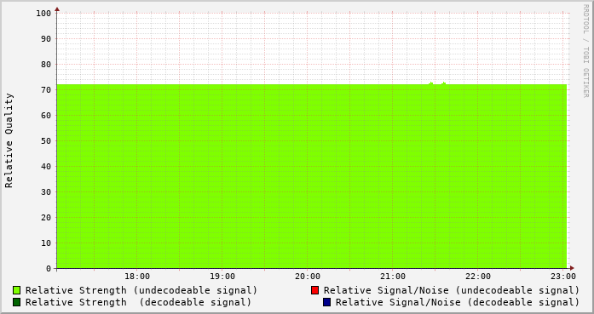Viewport: 594px width, 314px height.
Task: Click the 23:00 time axis label
Action: 563,277
